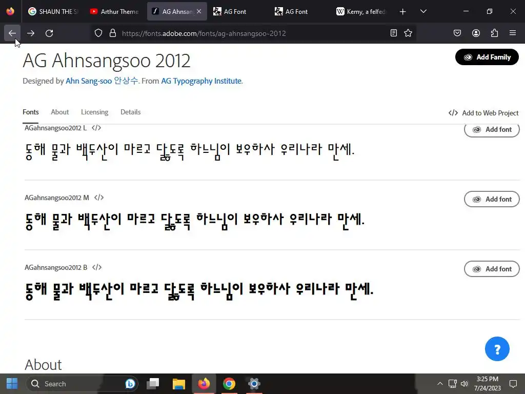
Task: Reload the current page
Action: coord(49,33)
